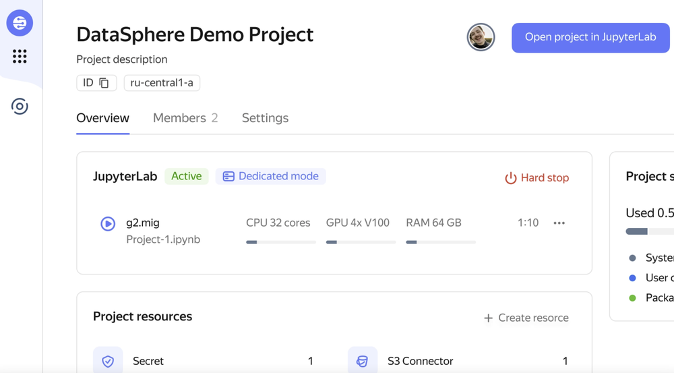Viewport: 674px width, 373px height.
Task: Click the Dedicated mode badge
Action: (x=270, y=176)
